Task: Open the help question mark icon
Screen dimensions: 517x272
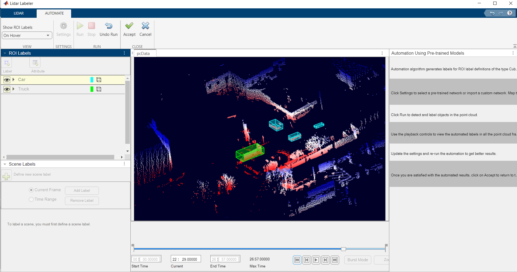Action: tap(509, 13)
